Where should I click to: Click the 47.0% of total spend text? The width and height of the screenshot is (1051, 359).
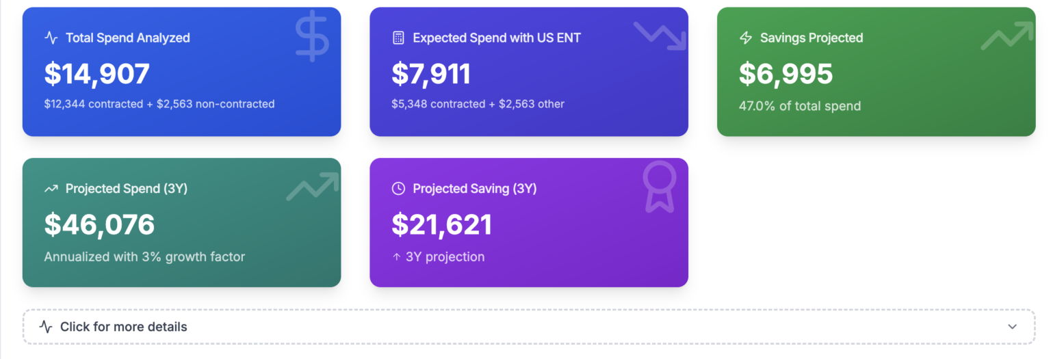pyautogui.click(x=799, y=106)
